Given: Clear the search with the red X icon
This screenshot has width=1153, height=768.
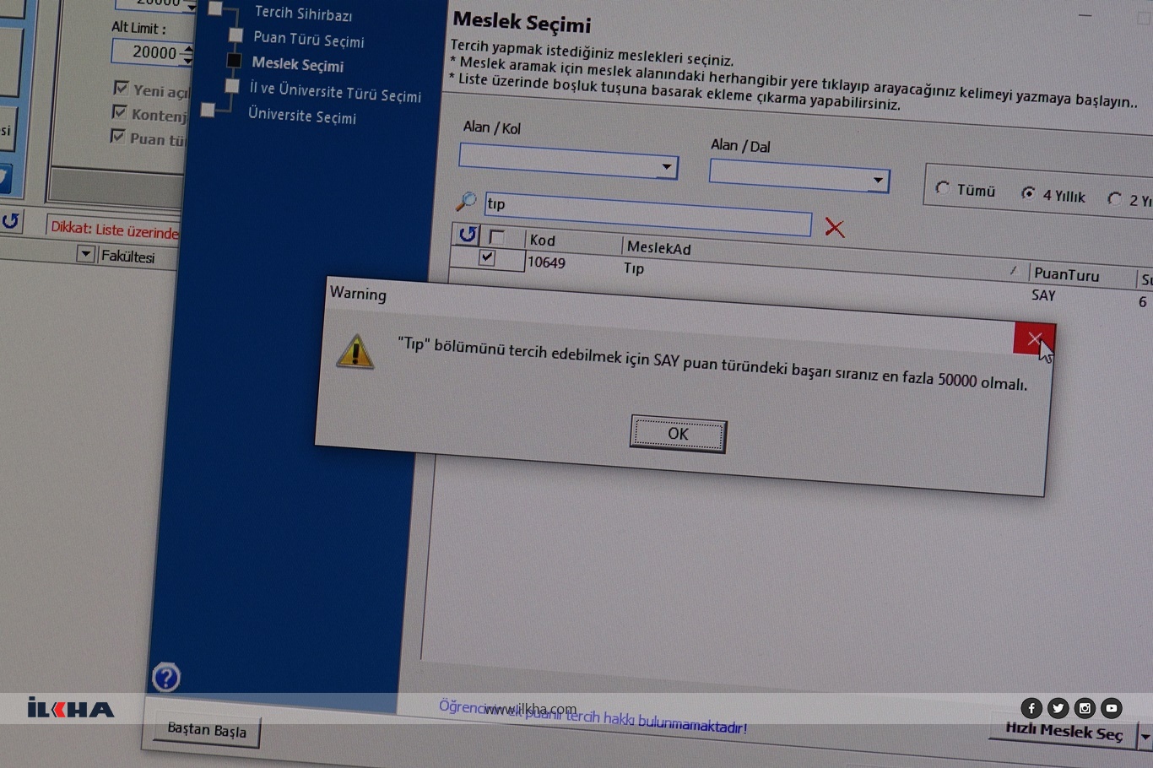Looking at the screenshot, I should pos(834,227).
